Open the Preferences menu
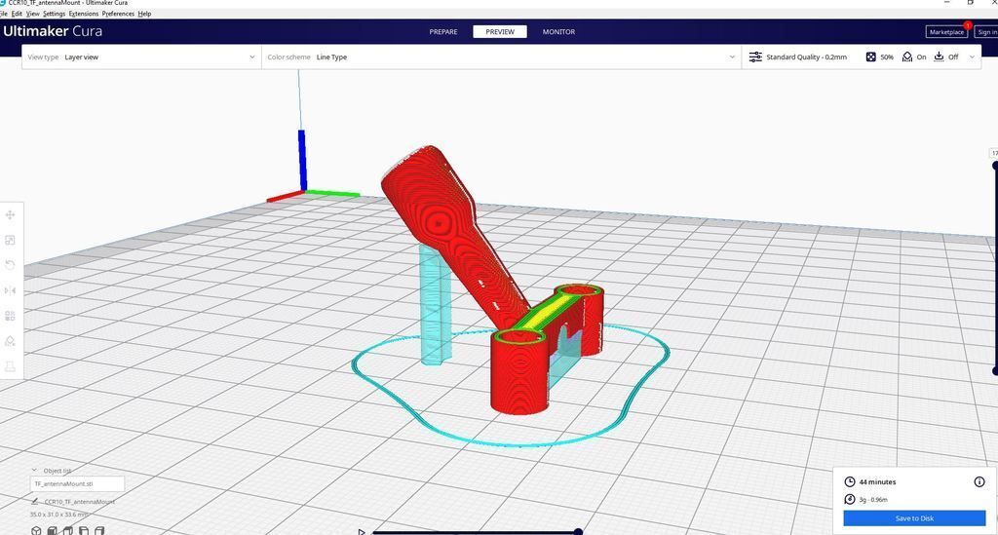 [x=118, y=14]
